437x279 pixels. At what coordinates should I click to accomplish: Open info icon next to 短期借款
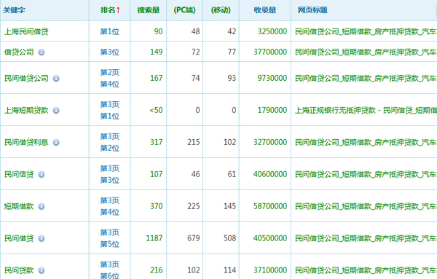click(x=42, y=207)
